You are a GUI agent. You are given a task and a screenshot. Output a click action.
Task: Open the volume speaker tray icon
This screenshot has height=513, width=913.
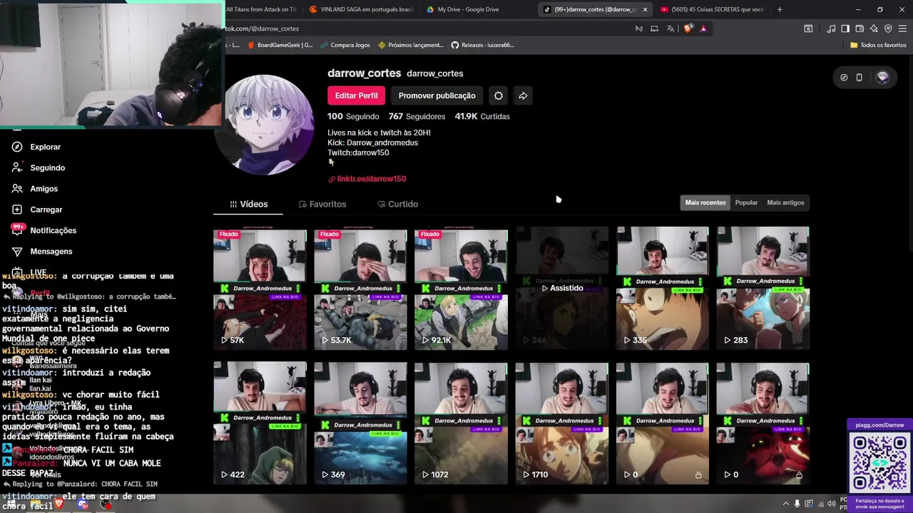click(832, 504)
